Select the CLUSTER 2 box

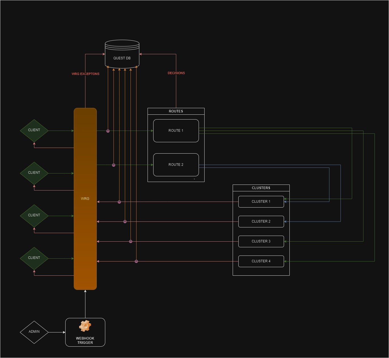261,221
